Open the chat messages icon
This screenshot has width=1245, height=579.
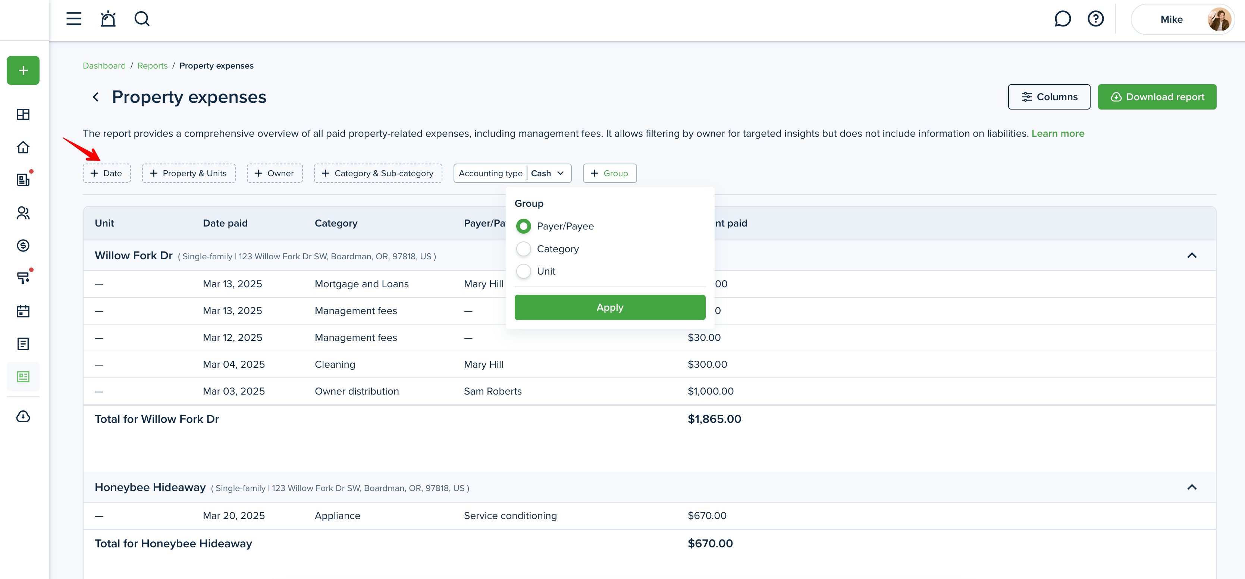[x=1062, y=19]
